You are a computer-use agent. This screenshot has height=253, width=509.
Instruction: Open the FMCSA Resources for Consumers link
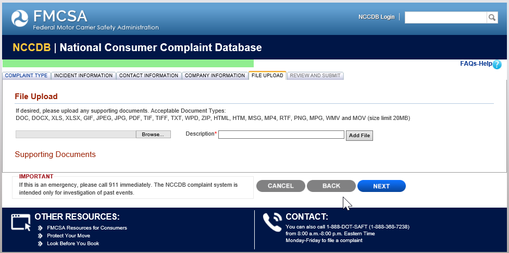[87, 227]
